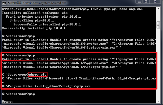Click the 'Found existing installation: pip 10.0.1' line
This screenshot has width=163, height=105.
click(x=43, y=17)
